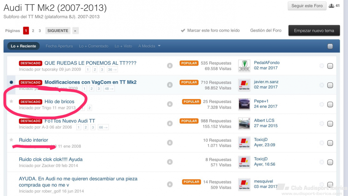The height and width of the screenshot is (196, 348).
Task: Click Albert LCS avatar thumbnail
Action: click(x=244, y=124)
